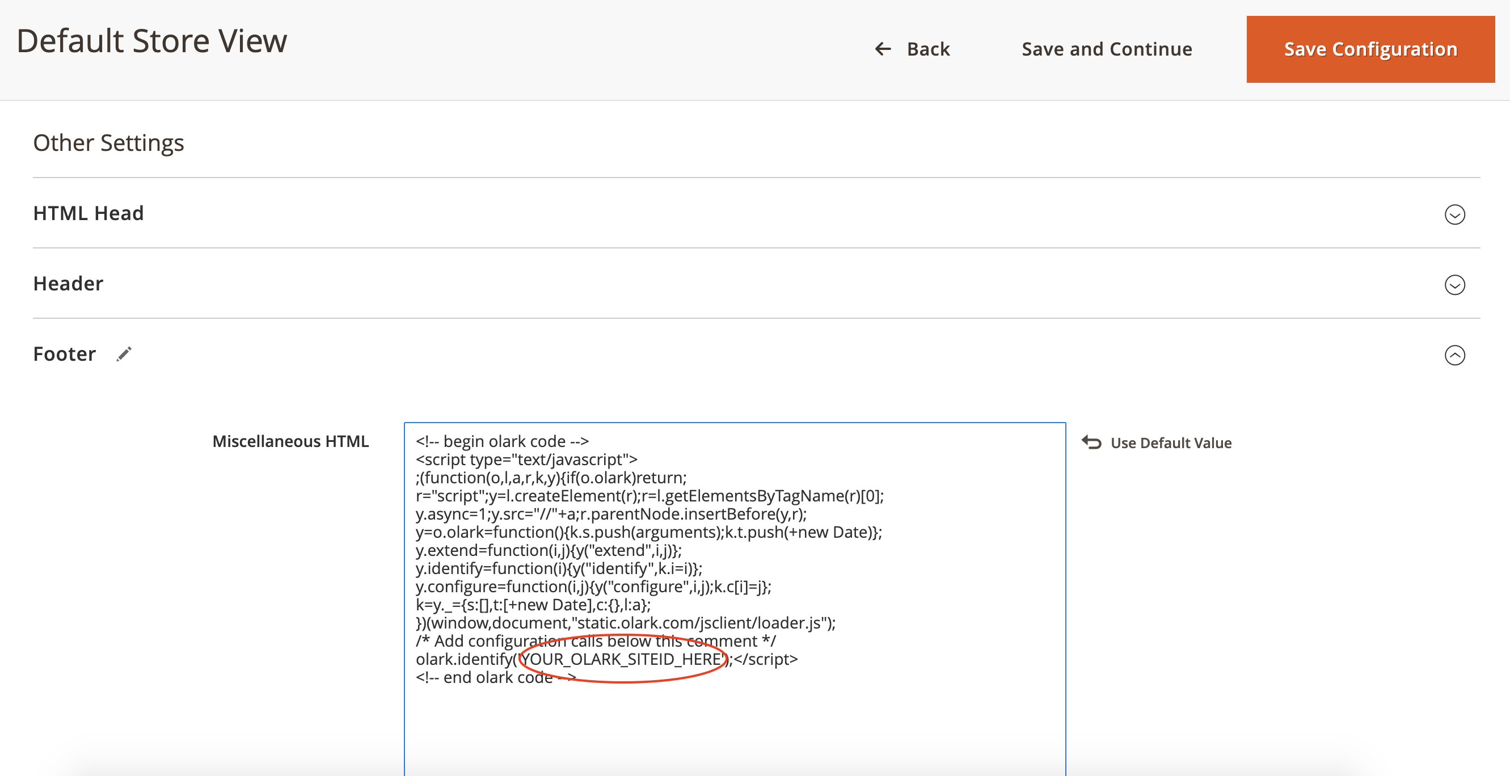The width and height of the screenshot is (1510, 776).
Task: Click the undo arrow icon for Use Default Value
Action: (x=1091, y=442)
